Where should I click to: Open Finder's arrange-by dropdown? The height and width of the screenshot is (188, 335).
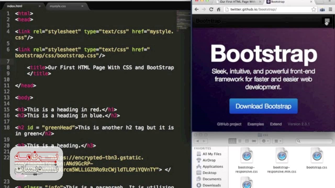pyautogui.click(x=277, y=141)
